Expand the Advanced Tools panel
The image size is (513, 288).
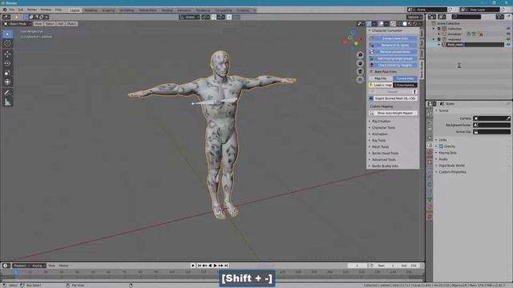[x=383, y=160]
